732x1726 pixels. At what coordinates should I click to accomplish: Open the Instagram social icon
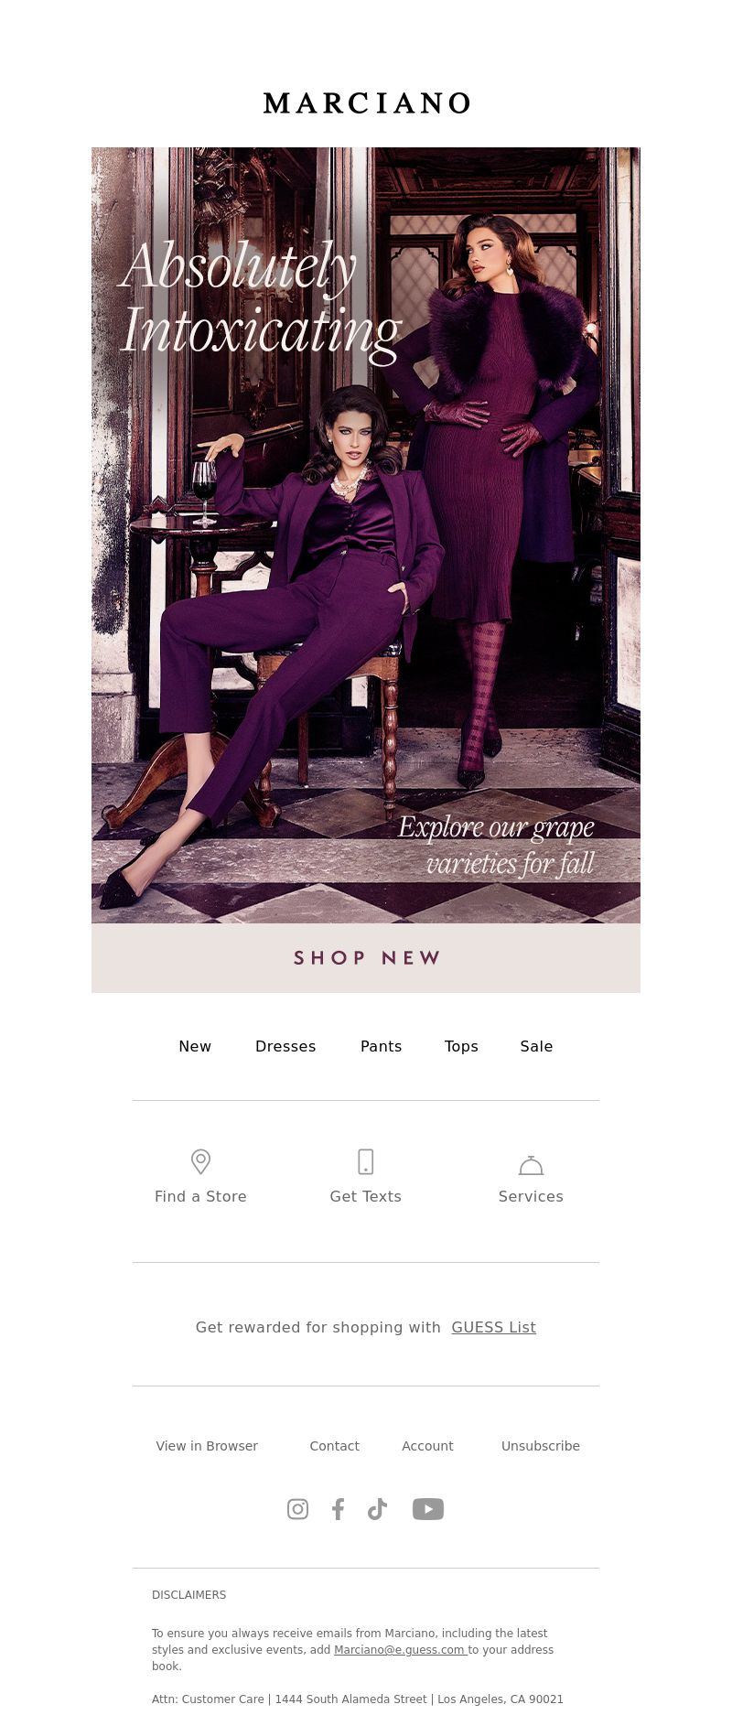297,1509
